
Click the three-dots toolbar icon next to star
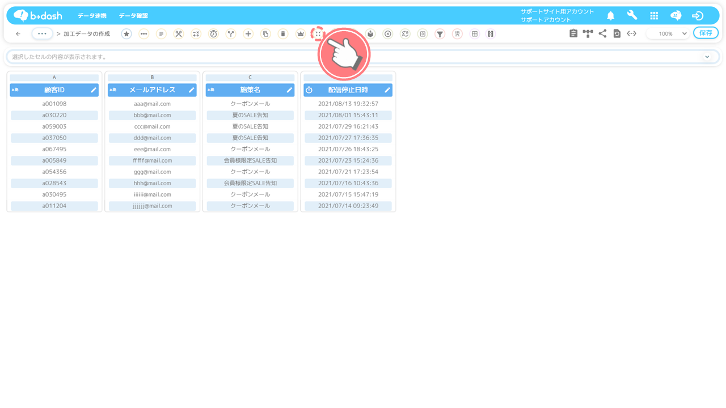[143, 34]
